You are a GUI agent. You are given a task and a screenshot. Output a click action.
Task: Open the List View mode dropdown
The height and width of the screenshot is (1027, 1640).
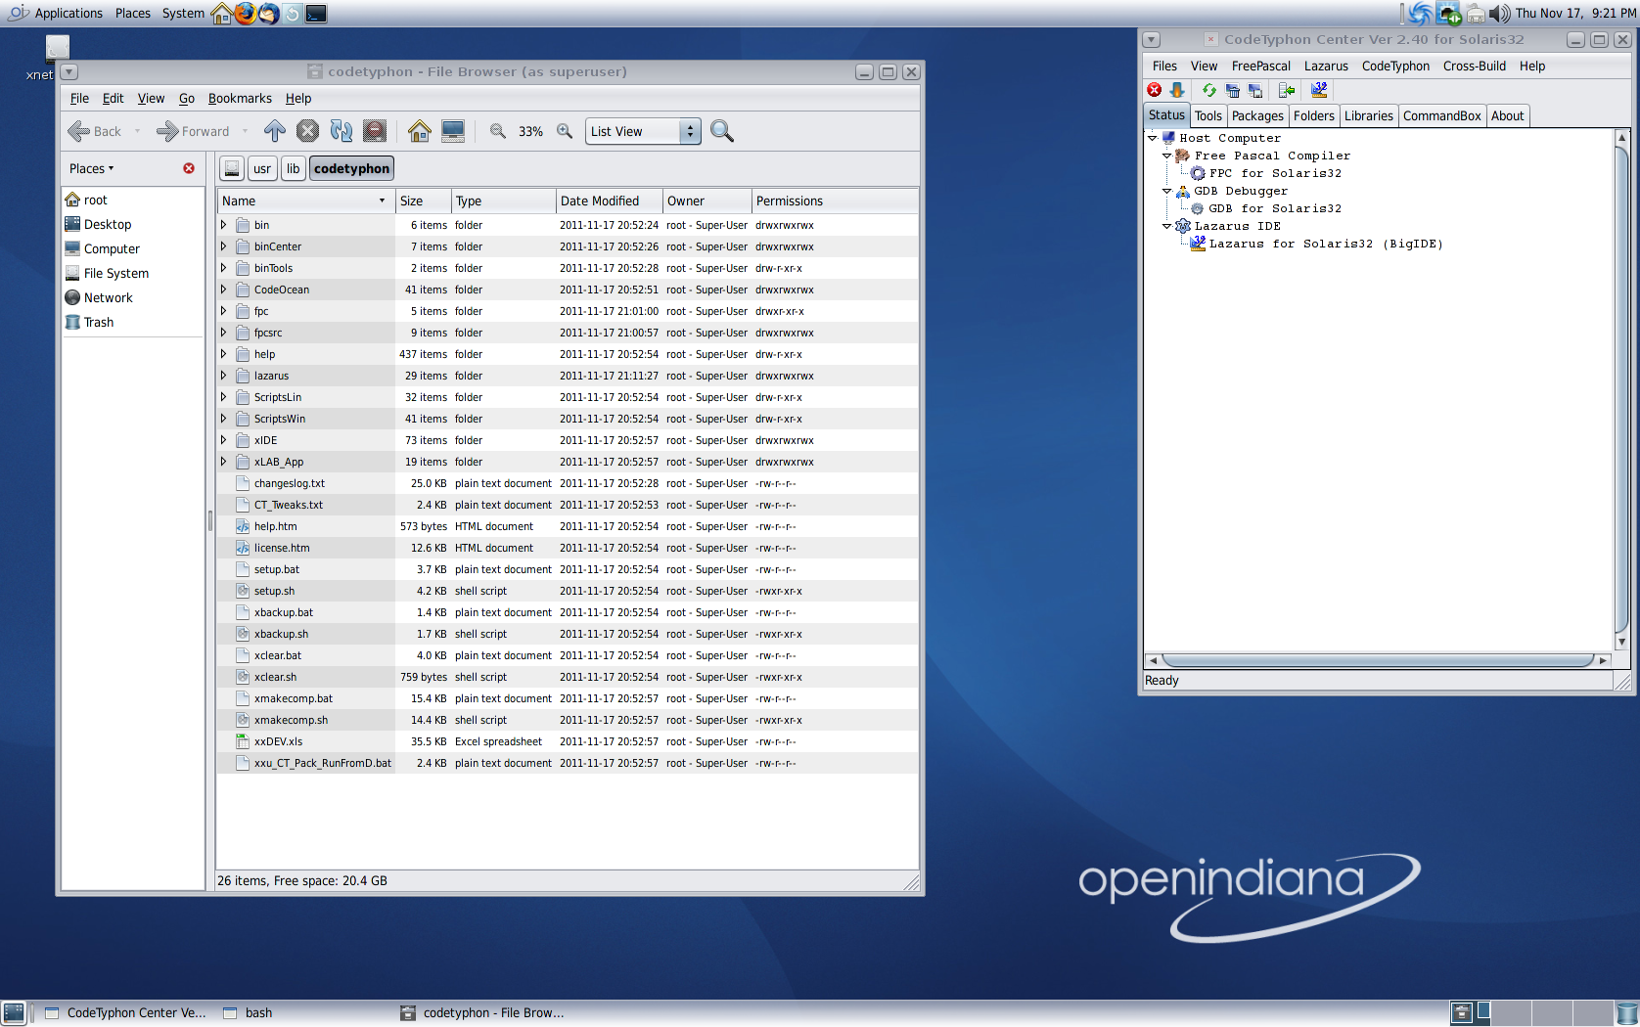(x=643, y=131)
